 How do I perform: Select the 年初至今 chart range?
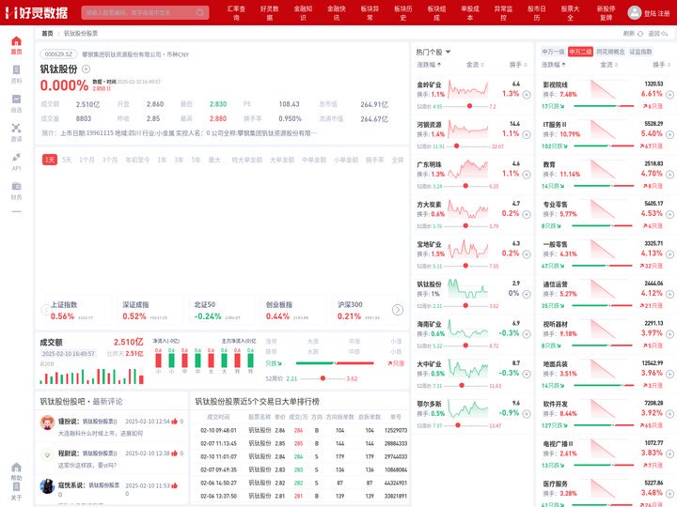coord(137,160)
